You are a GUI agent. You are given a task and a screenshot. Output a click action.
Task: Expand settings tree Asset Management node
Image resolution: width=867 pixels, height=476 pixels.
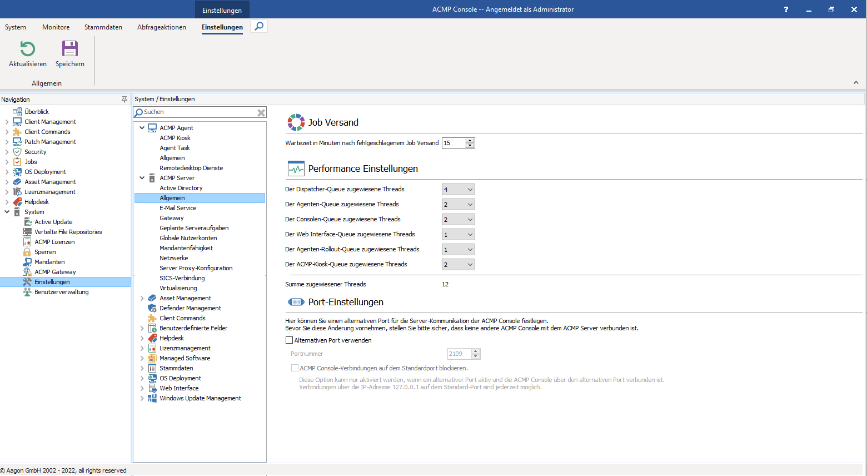click(x=142, y=298)
